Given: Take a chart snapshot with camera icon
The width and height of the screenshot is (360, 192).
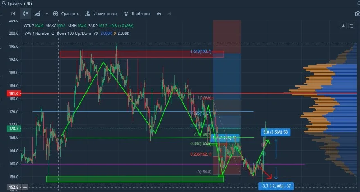Looking at the screenshot, I should pos(358,14).
